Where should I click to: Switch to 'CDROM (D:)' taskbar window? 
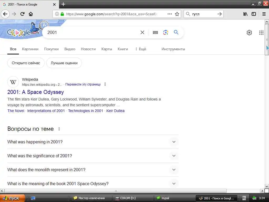[x=133, y=198]
